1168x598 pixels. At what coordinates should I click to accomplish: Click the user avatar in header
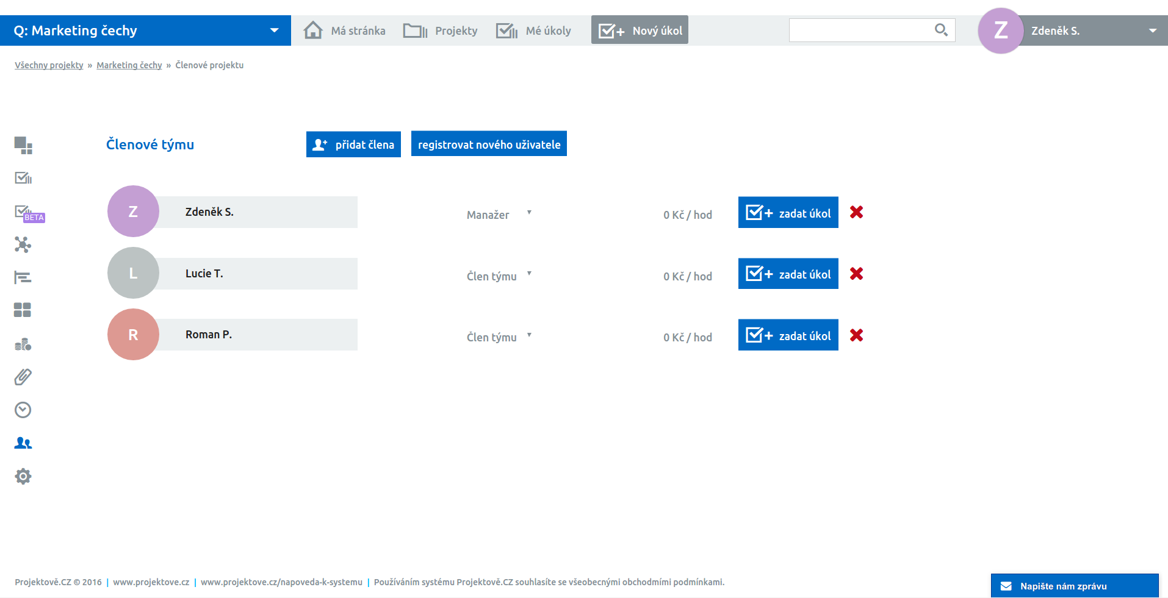[1001, 30]
